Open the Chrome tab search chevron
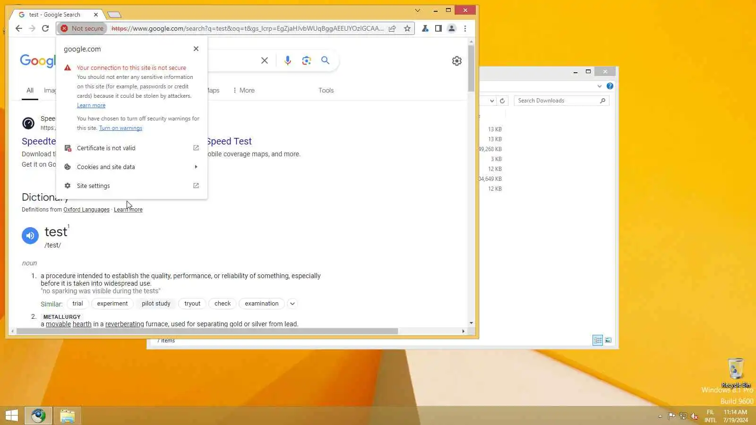This screenshot has height=425, width=756. click(x=418, y=10)
